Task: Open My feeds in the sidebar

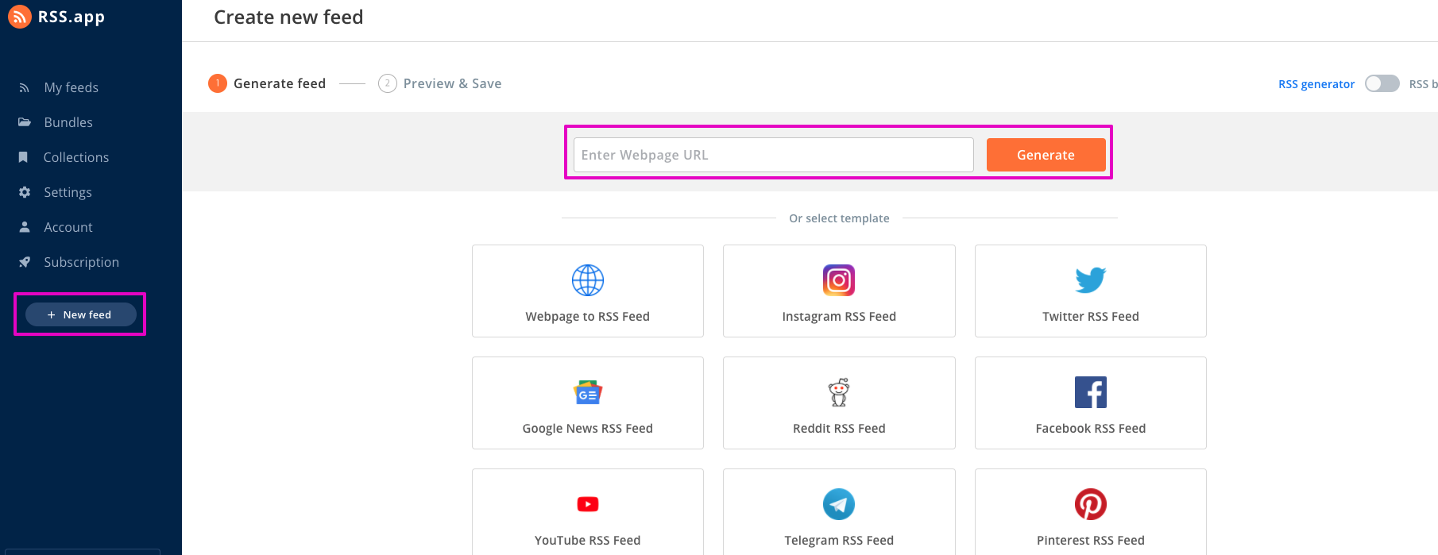Action: tap(71, 87)
